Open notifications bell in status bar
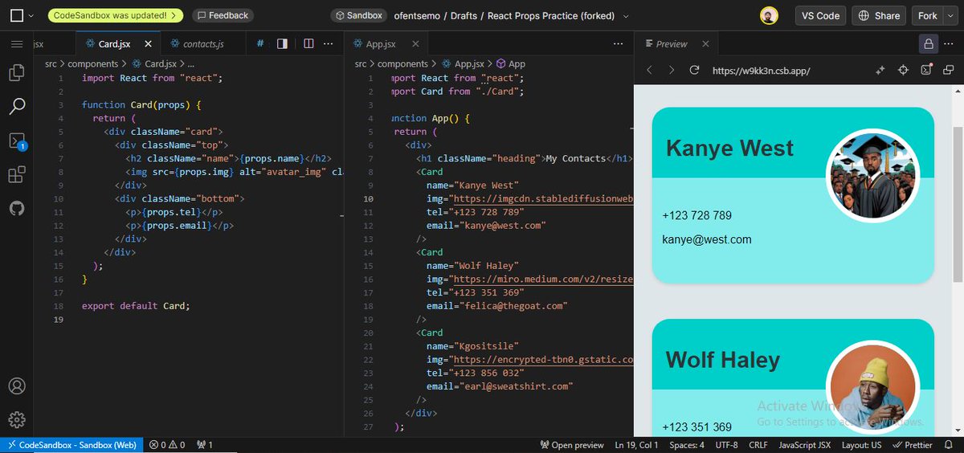964x453 pixels. (x=950, y=445)
